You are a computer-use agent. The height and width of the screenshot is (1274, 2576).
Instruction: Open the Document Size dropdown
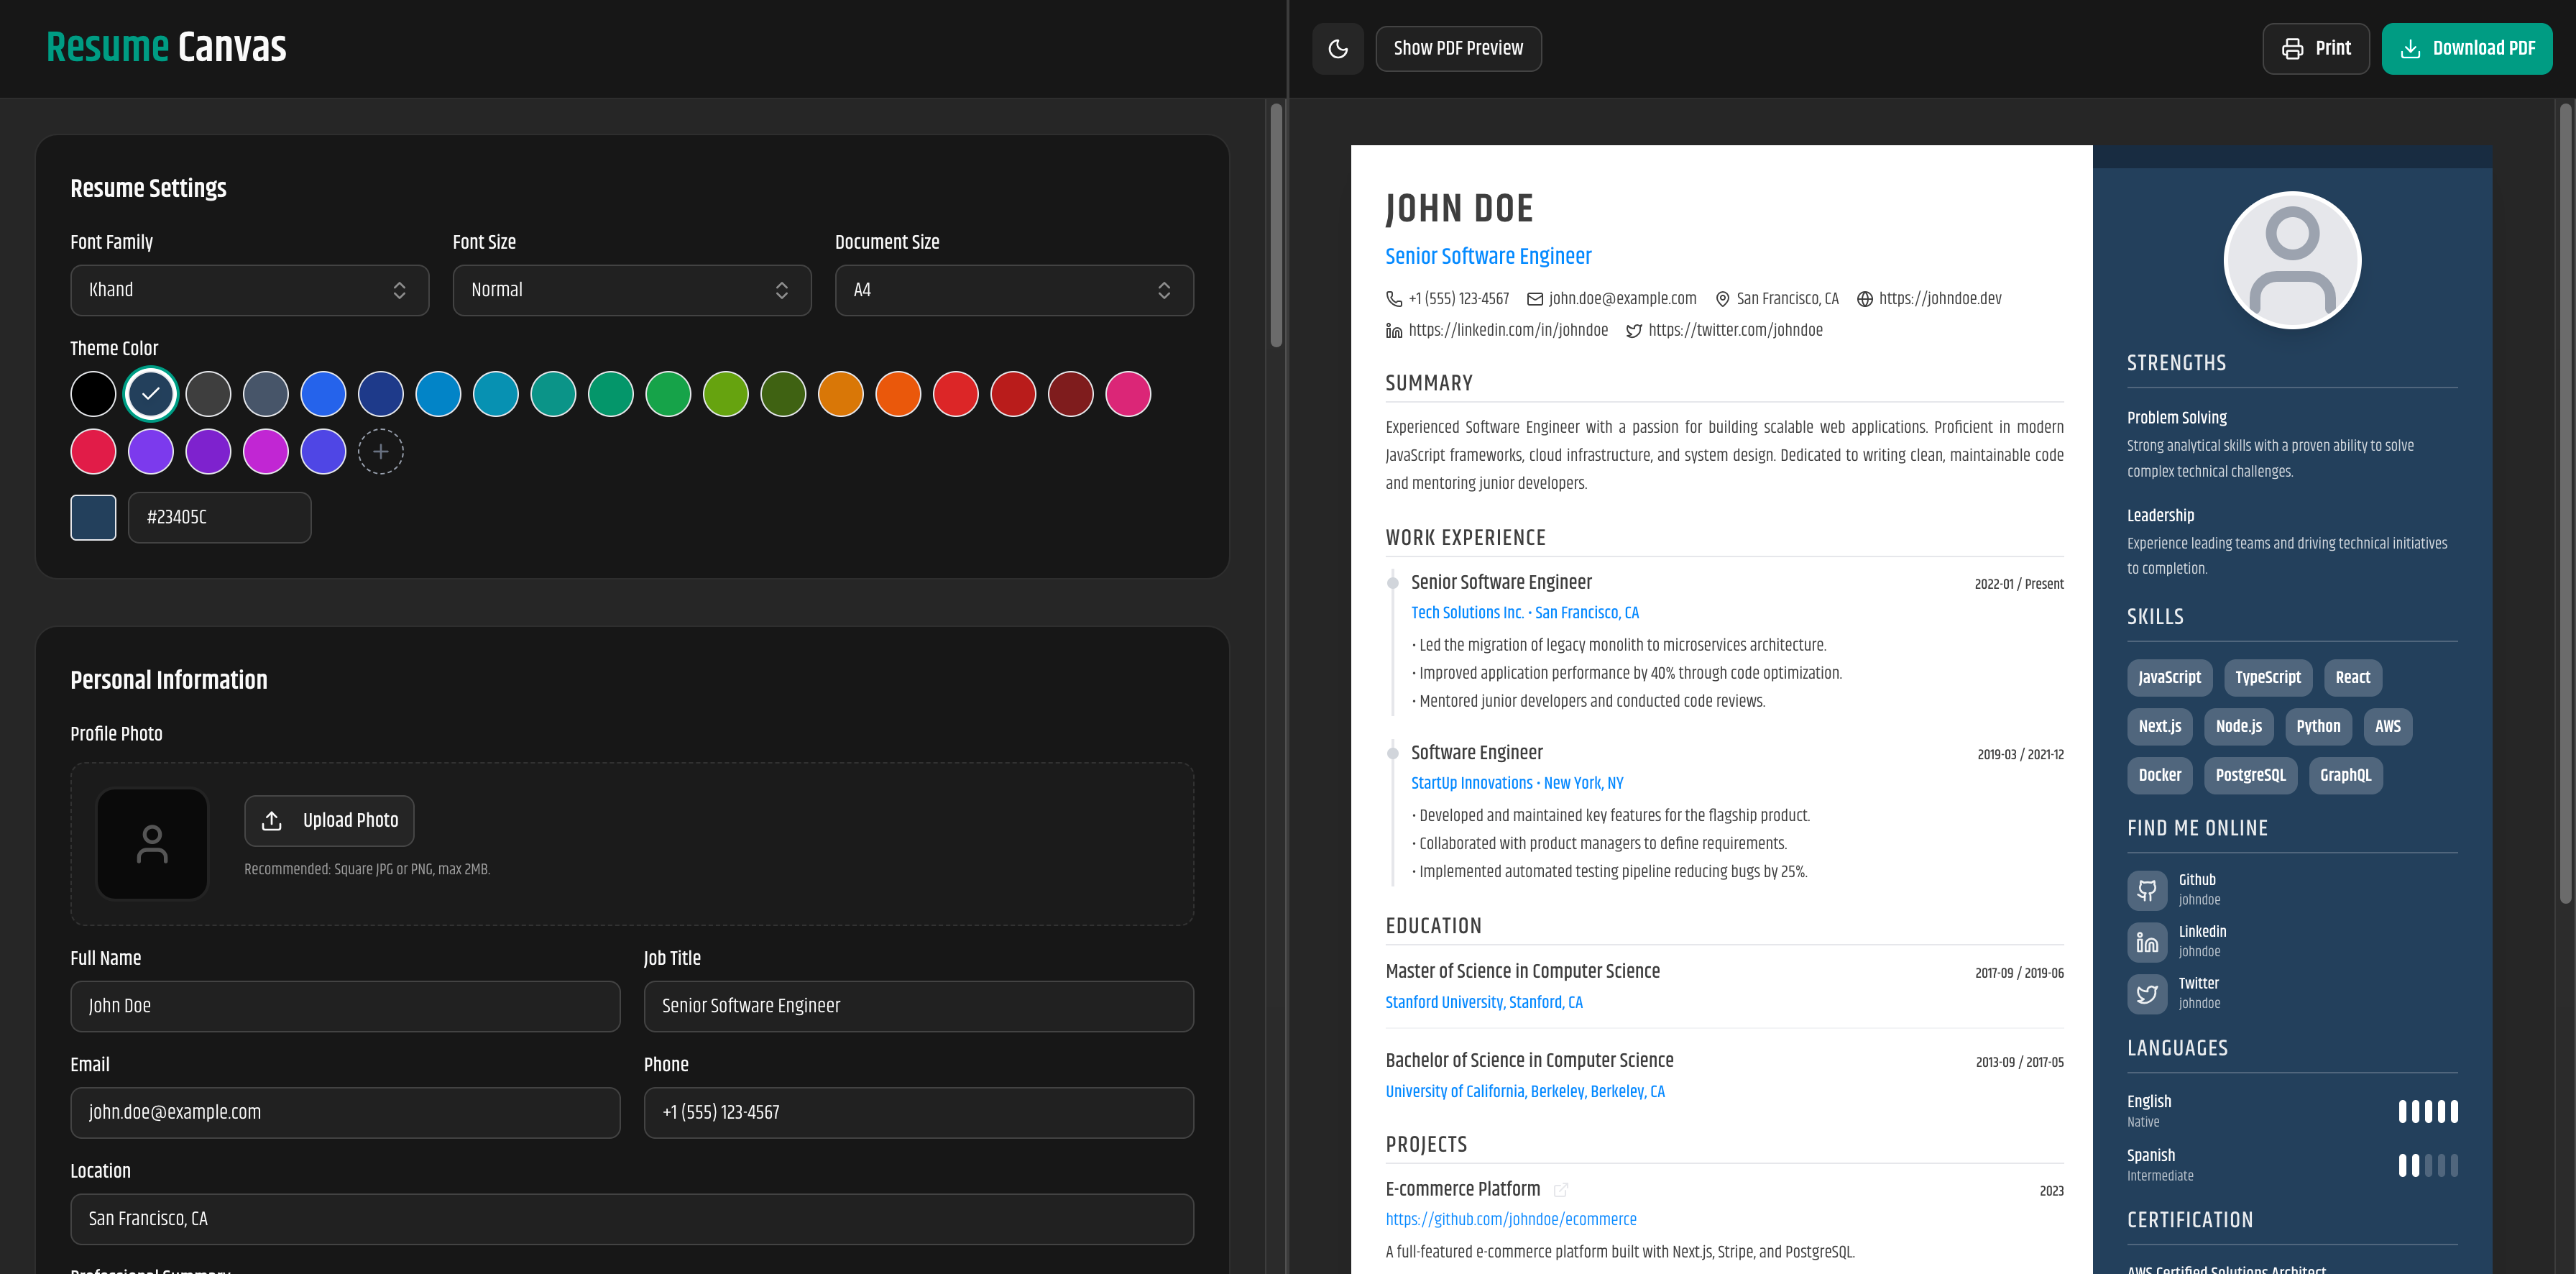[x=1013, y=290]
